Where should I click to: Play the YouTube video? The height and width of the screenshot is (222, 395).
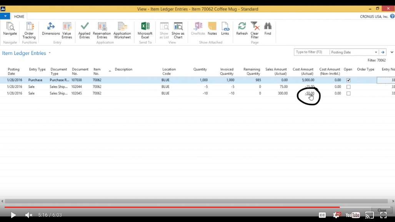click(x=13, y=215)
